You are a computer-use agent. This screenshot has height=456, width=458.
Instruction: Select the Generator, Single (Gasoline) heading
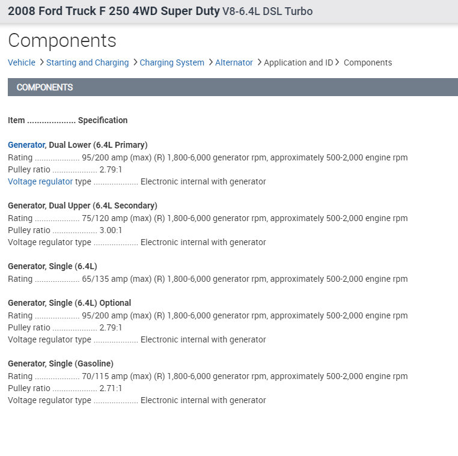61,363
